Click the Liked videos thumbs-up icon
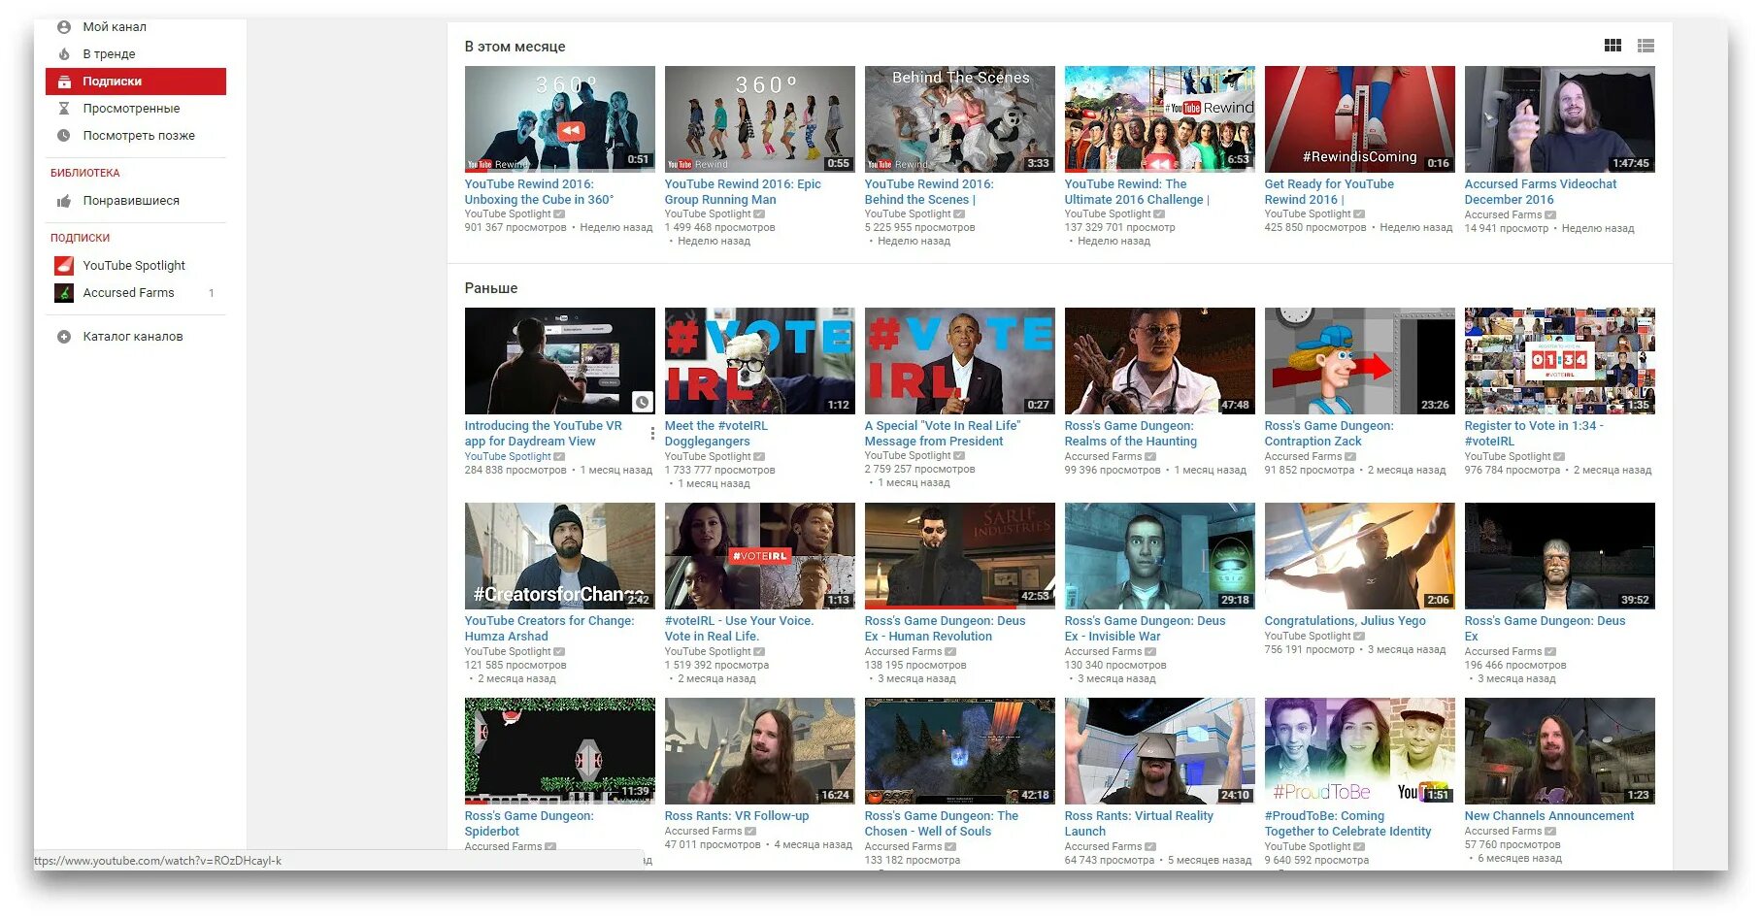Screen dimensions: 1762x919 tap(64, 201)
